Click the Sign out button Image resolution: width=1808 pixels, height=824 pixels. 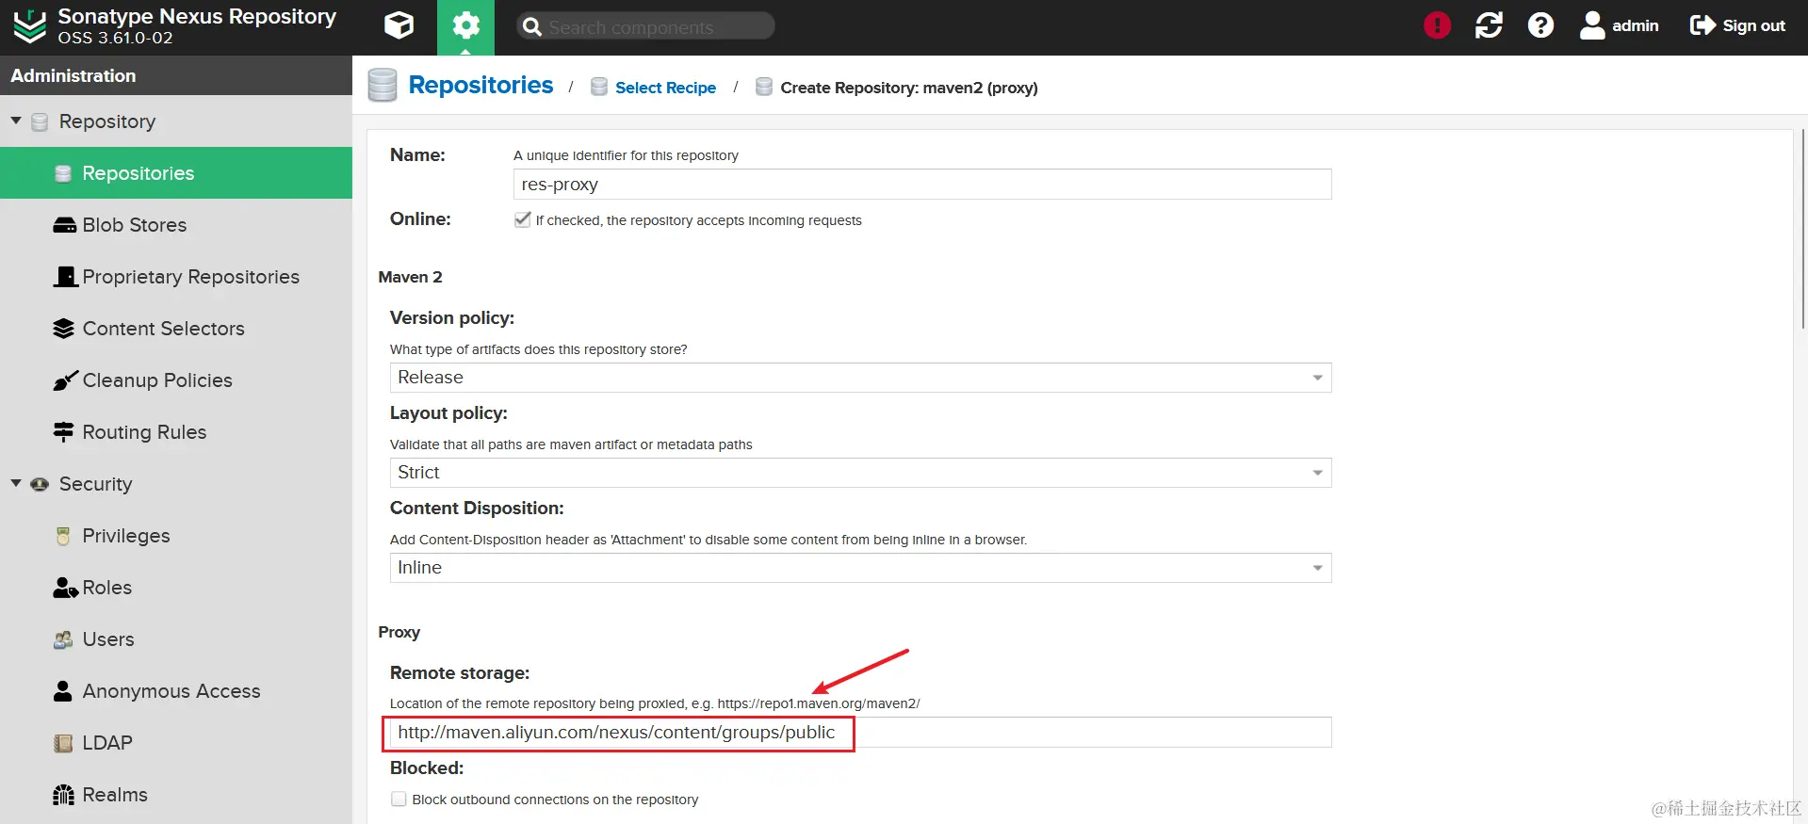tap(1737, 25)
